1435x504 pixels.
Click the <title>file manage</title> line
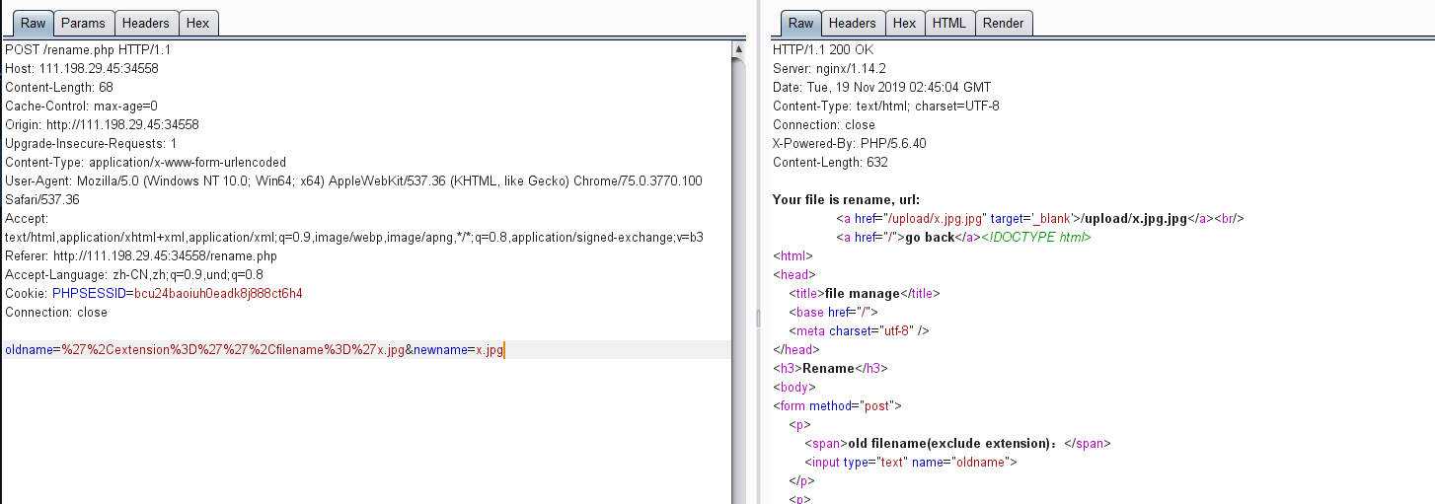click(865, 293)
